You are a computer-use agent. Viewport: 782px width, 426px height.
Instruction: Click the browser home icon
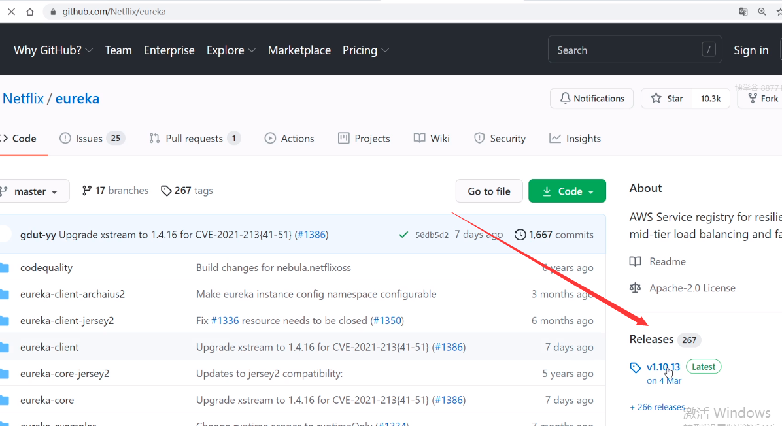30,12
